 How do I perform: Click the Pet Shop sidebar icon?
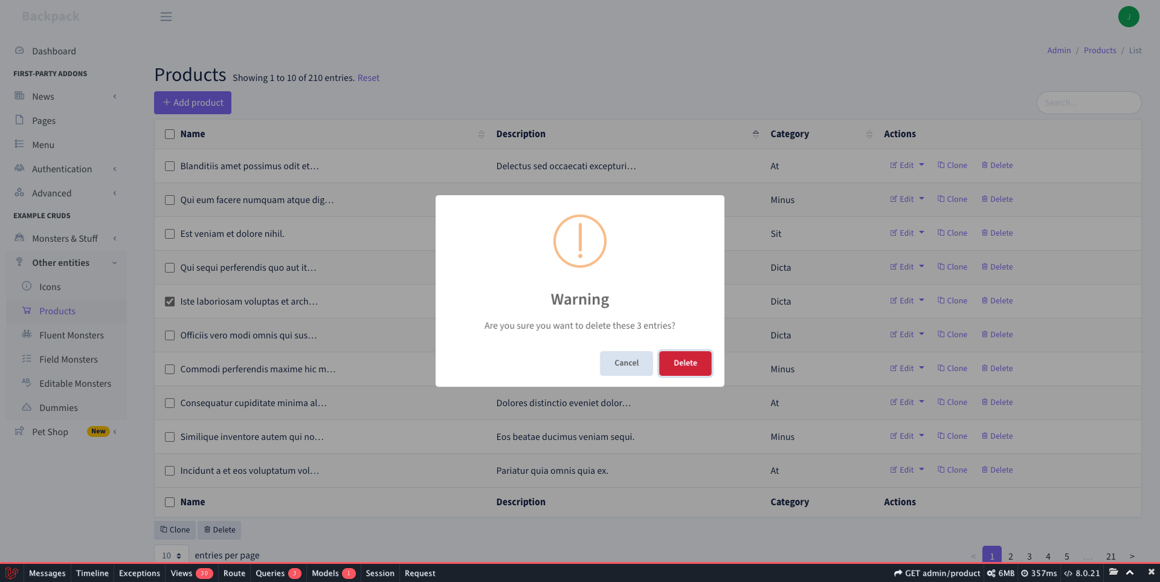[x=19, y=431]
